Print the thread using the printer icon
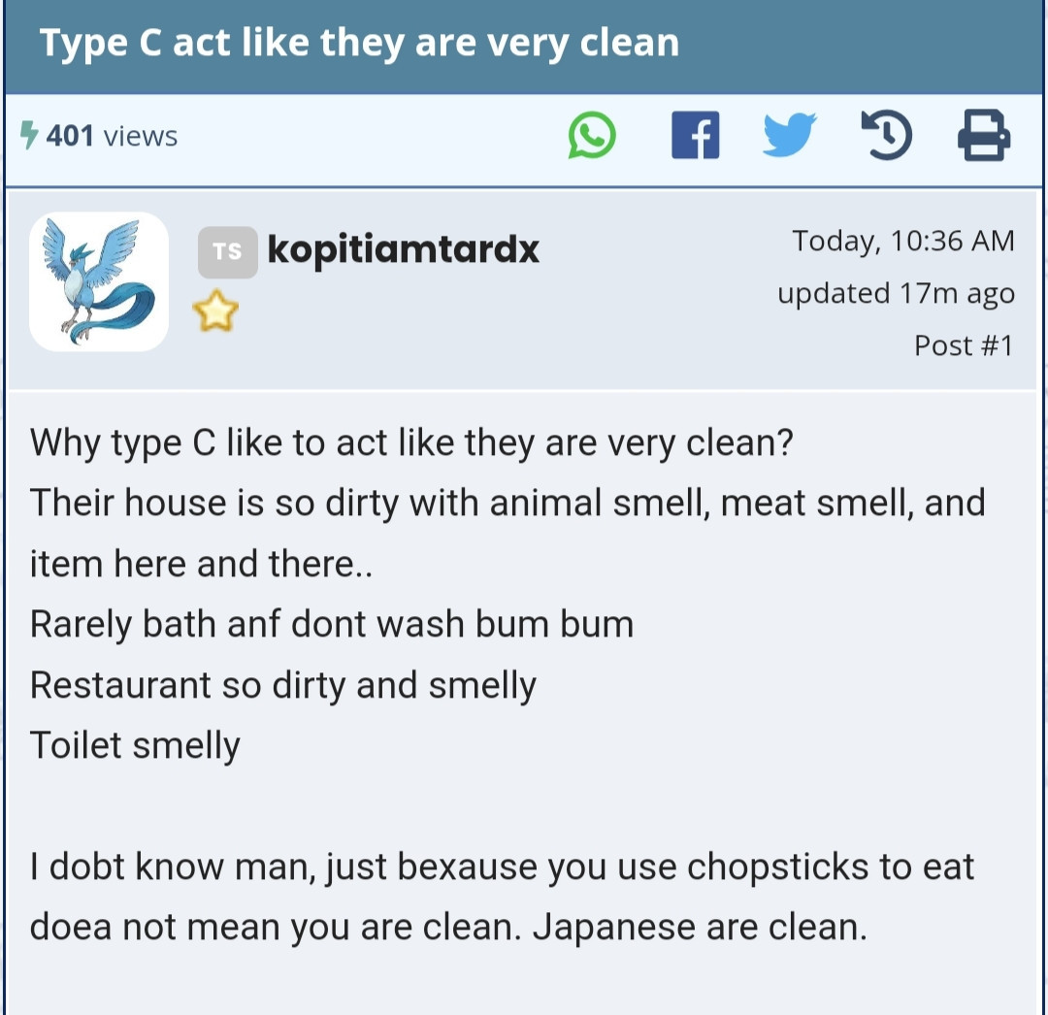This screenshot has width=1048, height=1015. 983,136
